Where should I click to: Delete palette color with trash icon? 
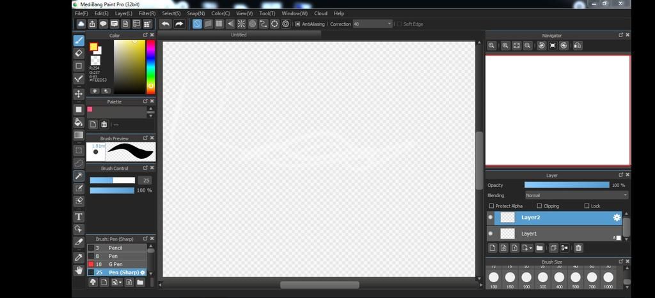click(x=104, y=124)
